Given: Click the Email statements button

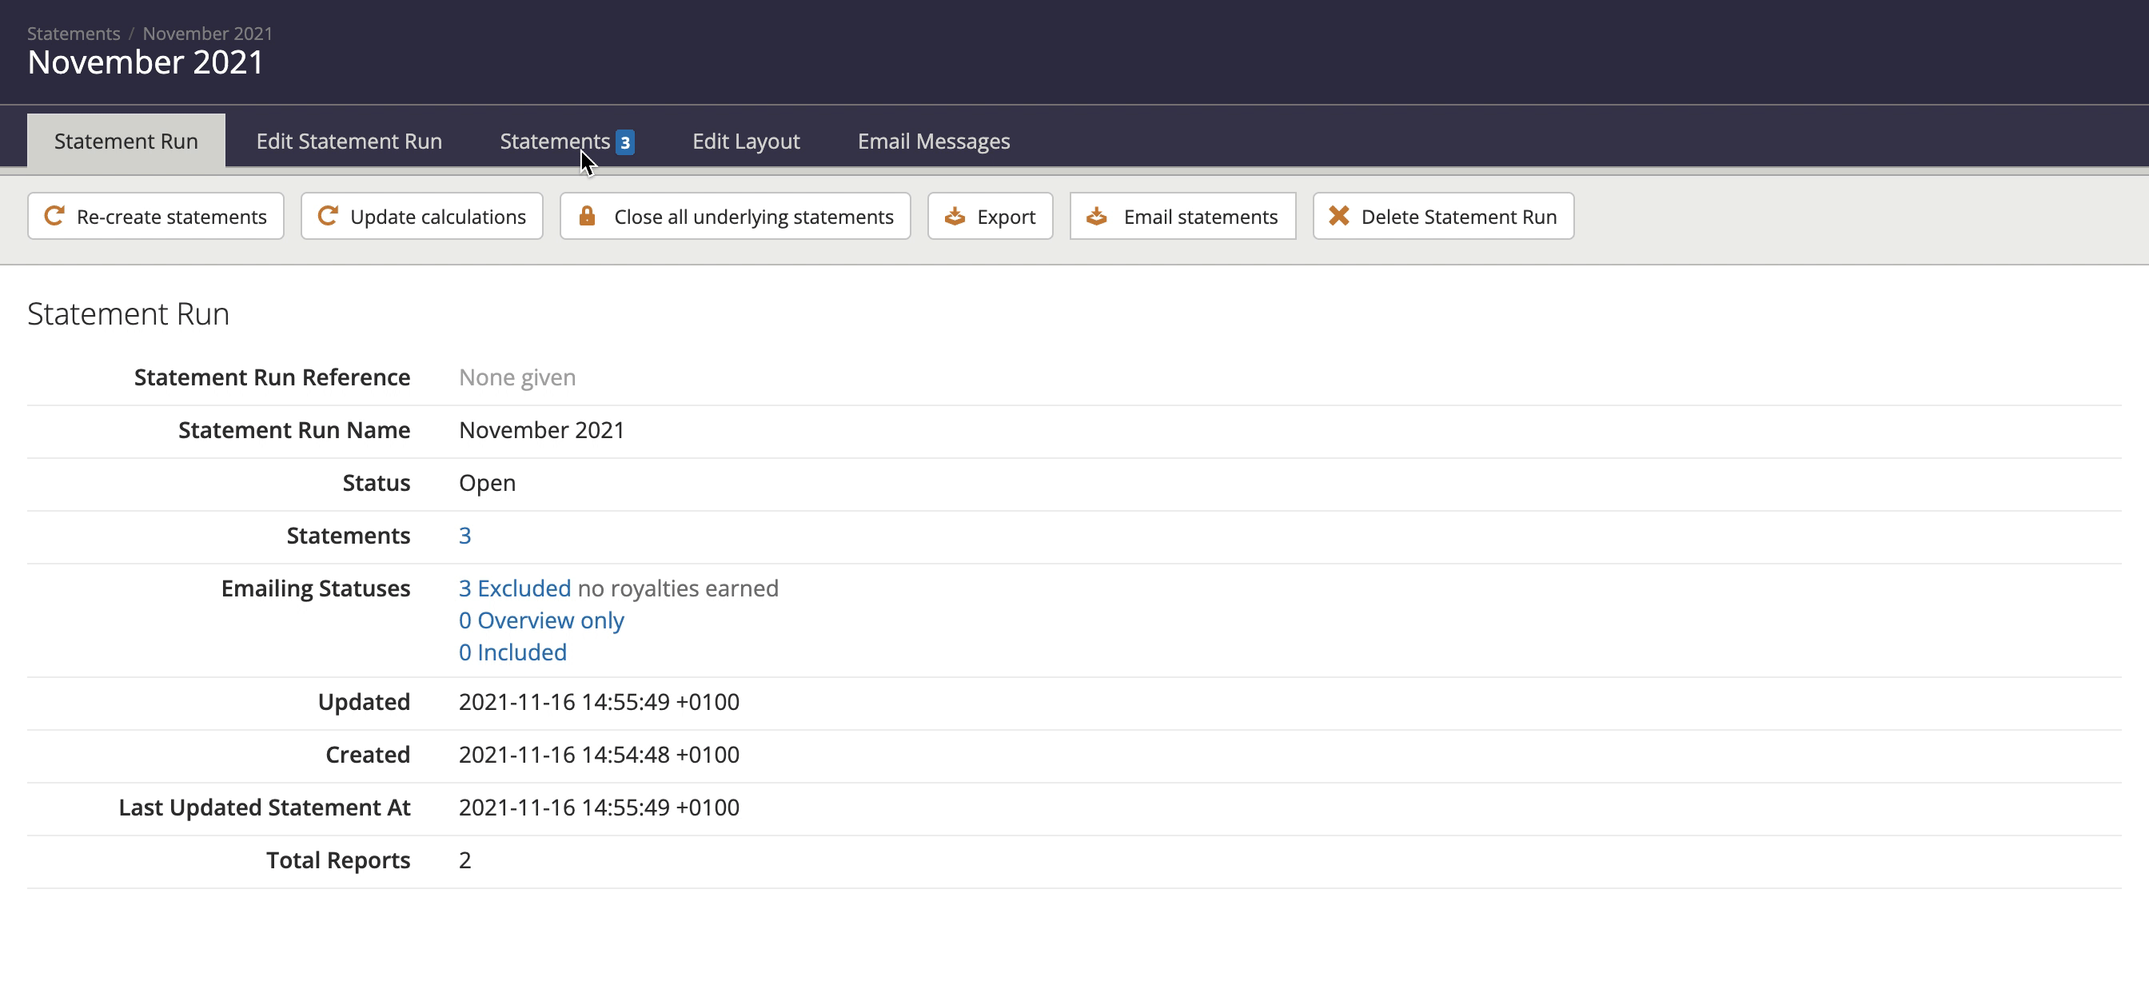Looking at the screenshot, I should tap(1182, 216).
